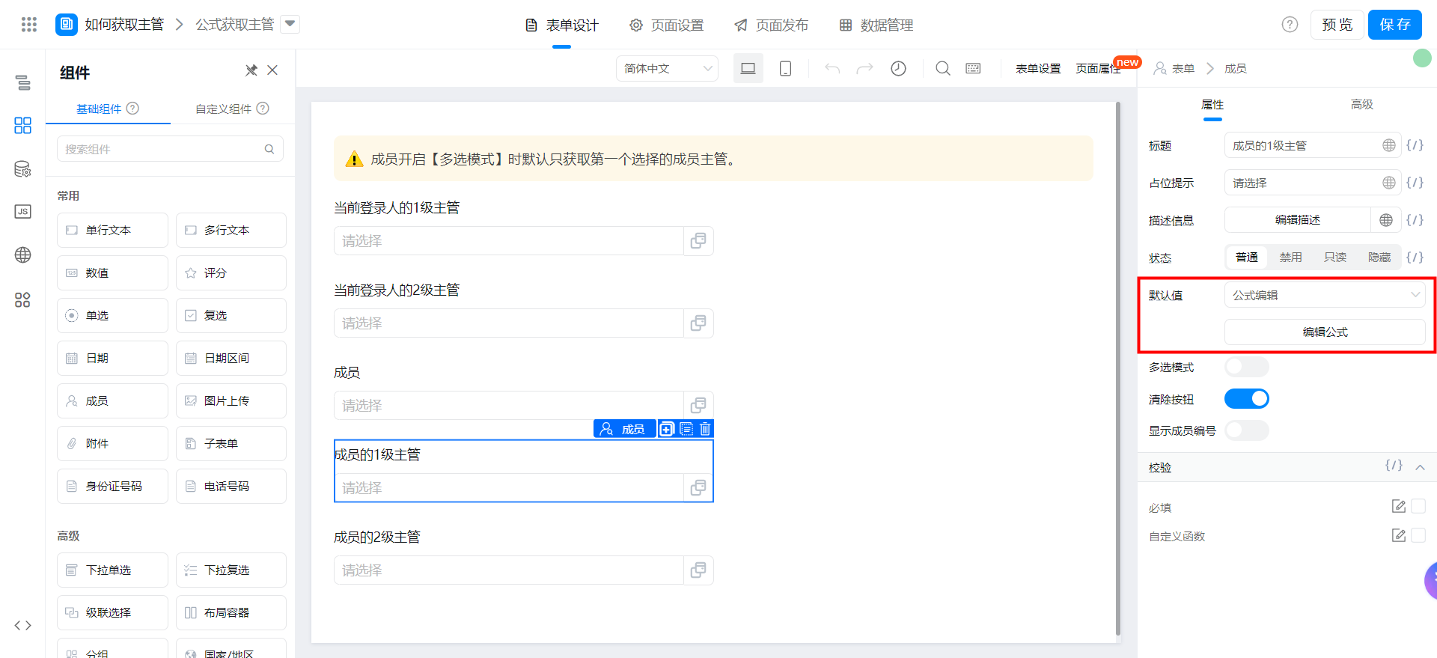This screenshot has width=1437, height=658.
Task: Open 表单设置 in toolbar
Action: (1038, 68)
